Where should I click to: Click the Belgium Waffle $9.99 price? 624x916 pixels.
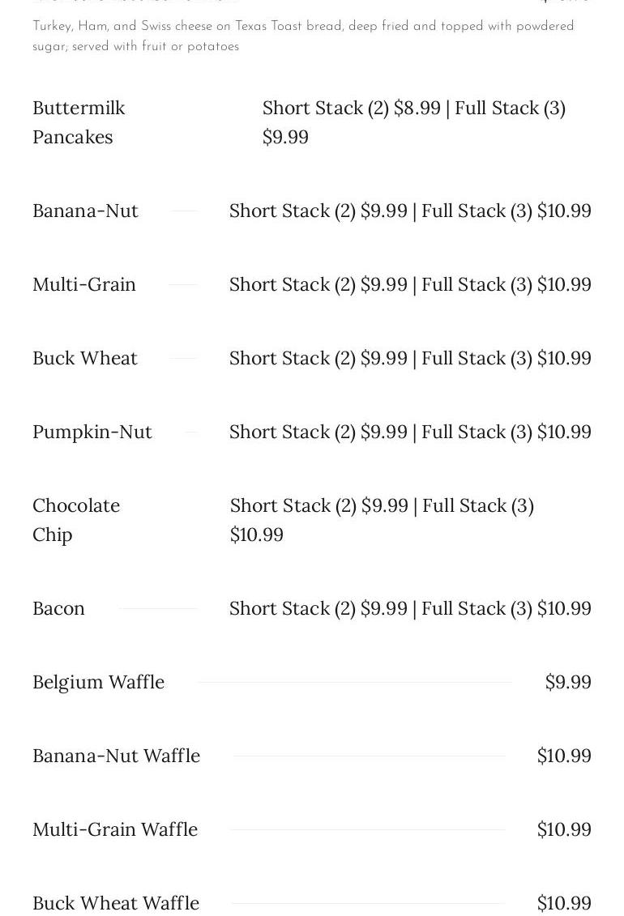click(x=568, y=682)
